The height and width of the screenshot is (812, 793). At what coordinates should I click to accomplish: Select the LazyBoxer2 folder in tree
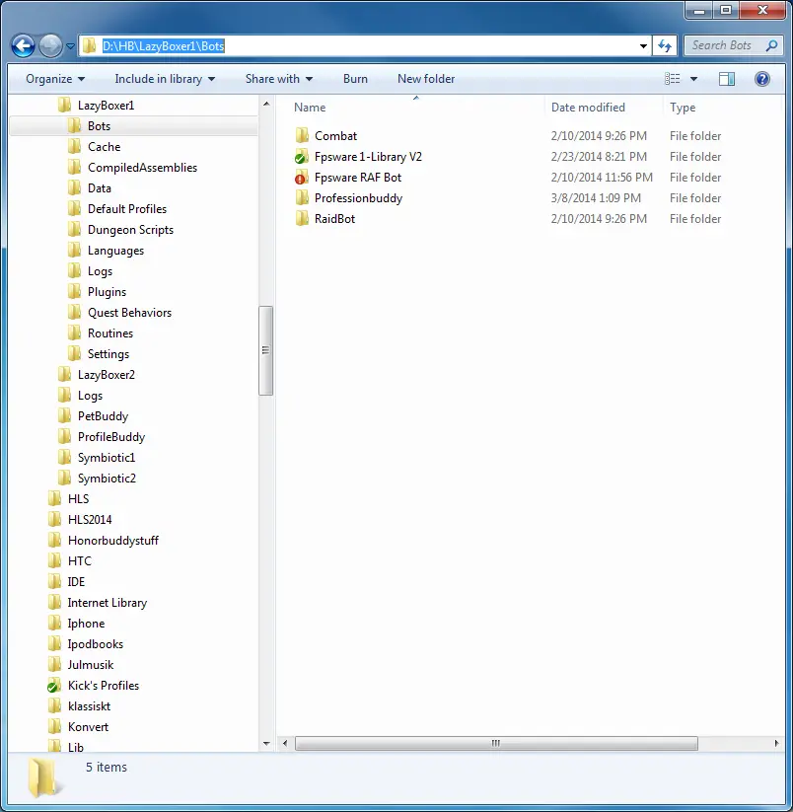coord(107,375)
